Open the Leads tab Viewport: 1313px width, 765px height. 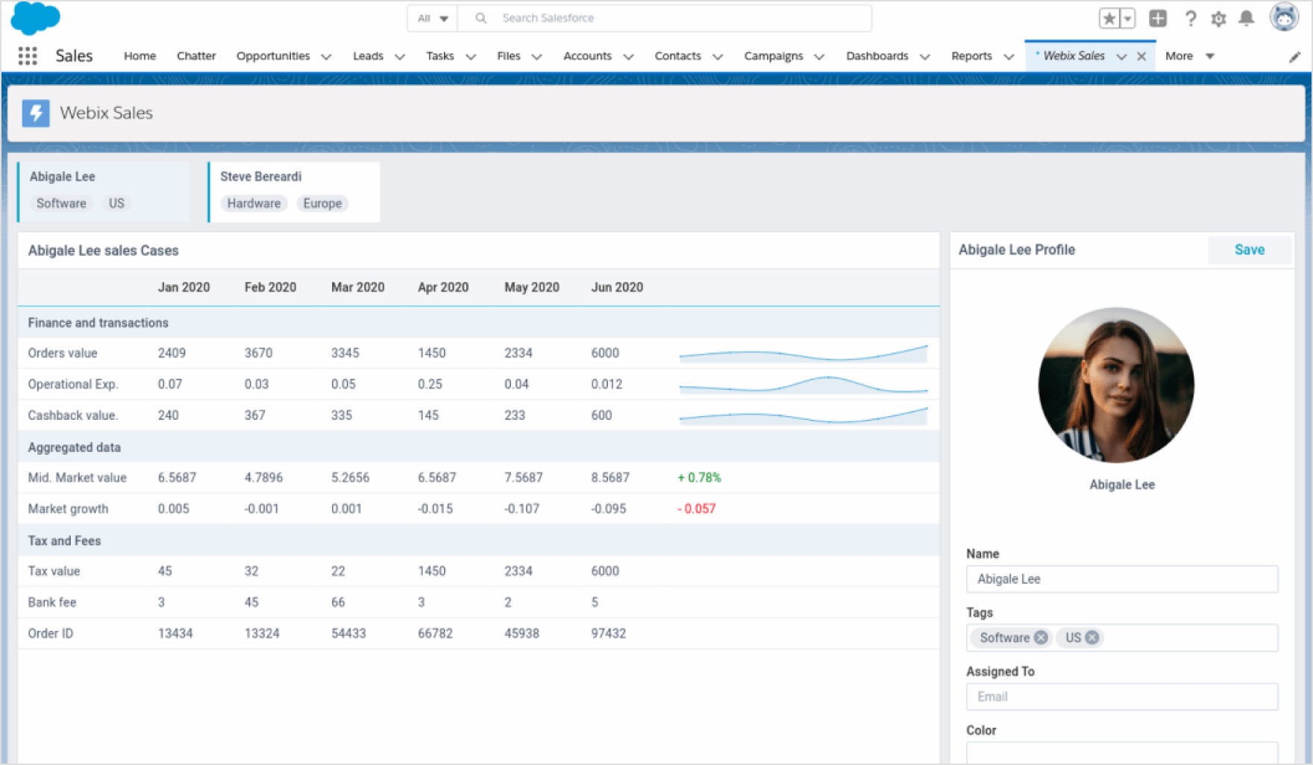[368, 56]
